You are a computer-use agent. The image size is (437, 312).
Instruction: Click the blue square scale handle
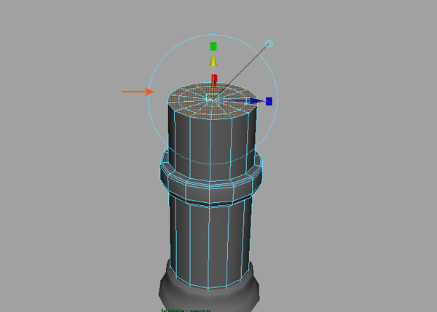tap(269, 101)
